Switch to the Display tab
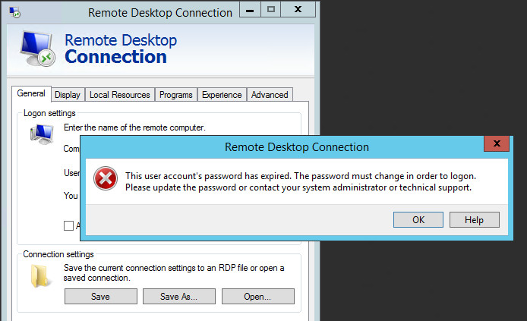 click(x=68, y=95)
